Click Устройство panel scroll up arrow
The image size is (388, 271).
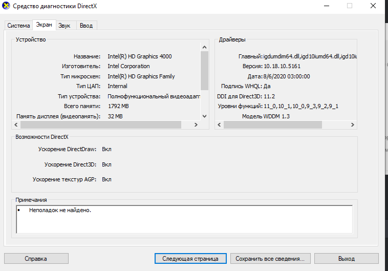[x=204, y=47]
